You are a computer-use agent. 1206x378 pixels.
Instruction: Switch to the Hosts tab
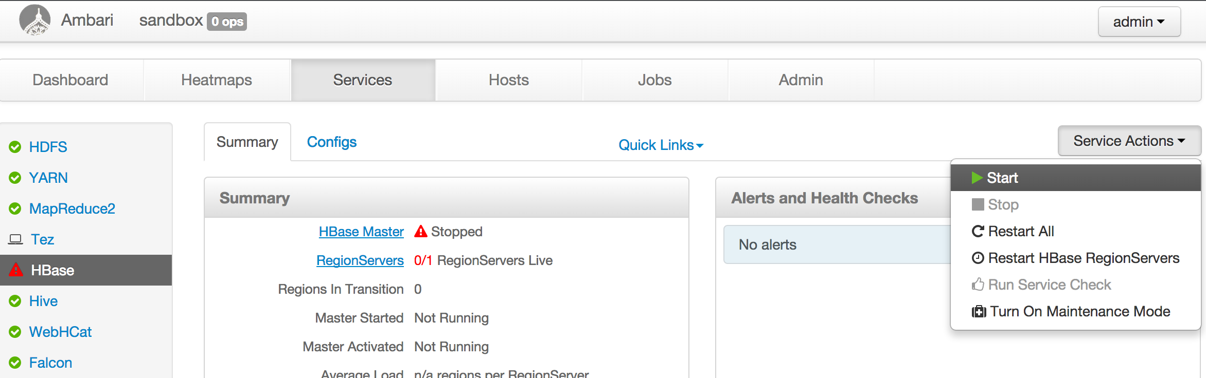coord(509,80)
